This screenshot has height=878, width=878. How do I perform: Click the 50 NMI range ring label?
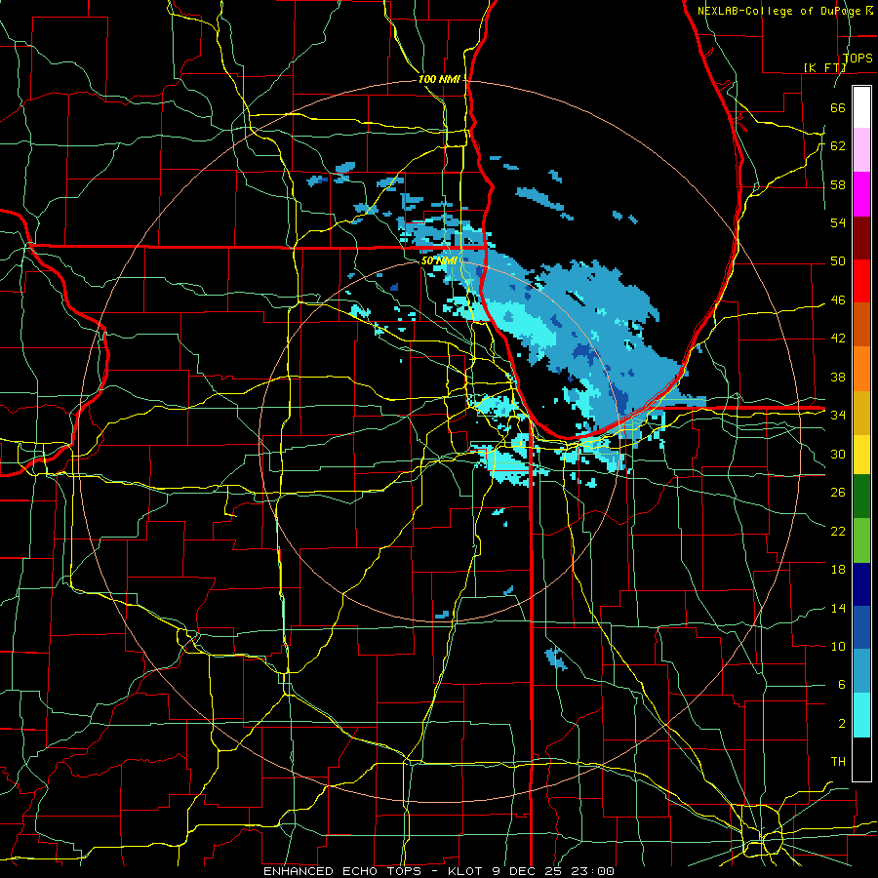coord(439,260)
